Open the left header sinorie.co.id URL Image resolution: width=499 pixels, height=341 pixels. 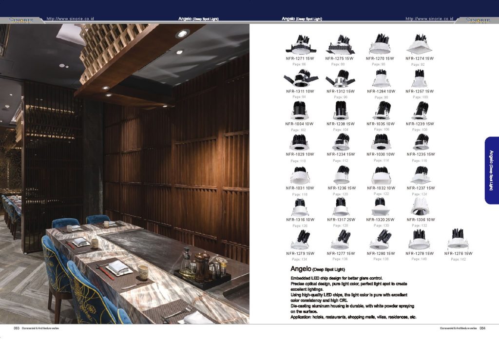pyautogui.click(x=70, y=19)
